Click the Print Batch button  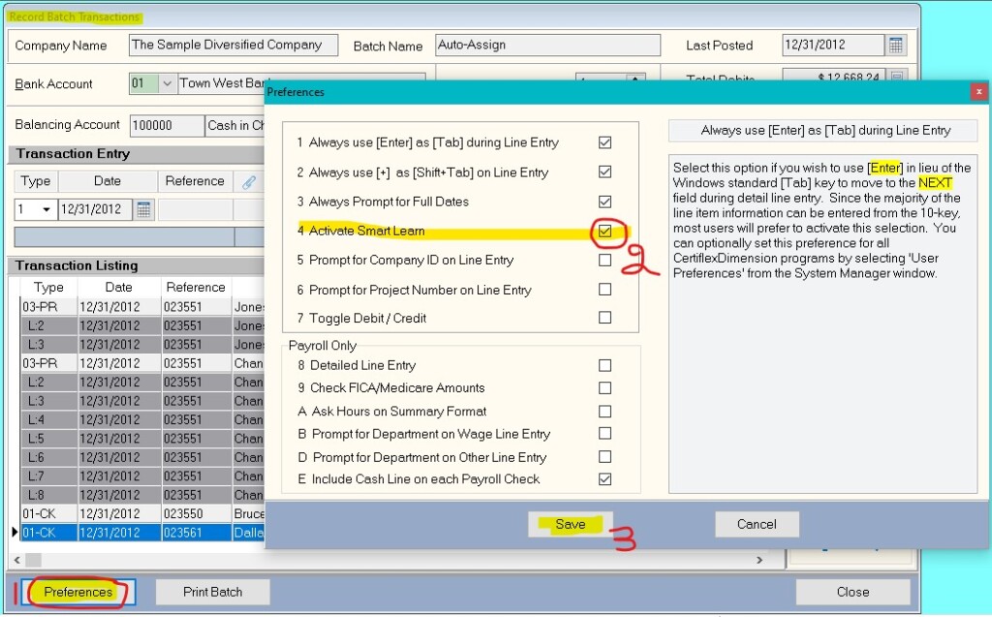212,591
